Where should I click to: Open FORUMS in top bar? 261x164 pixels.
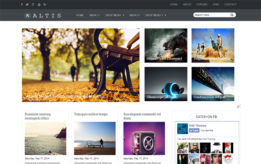(202, 4)
